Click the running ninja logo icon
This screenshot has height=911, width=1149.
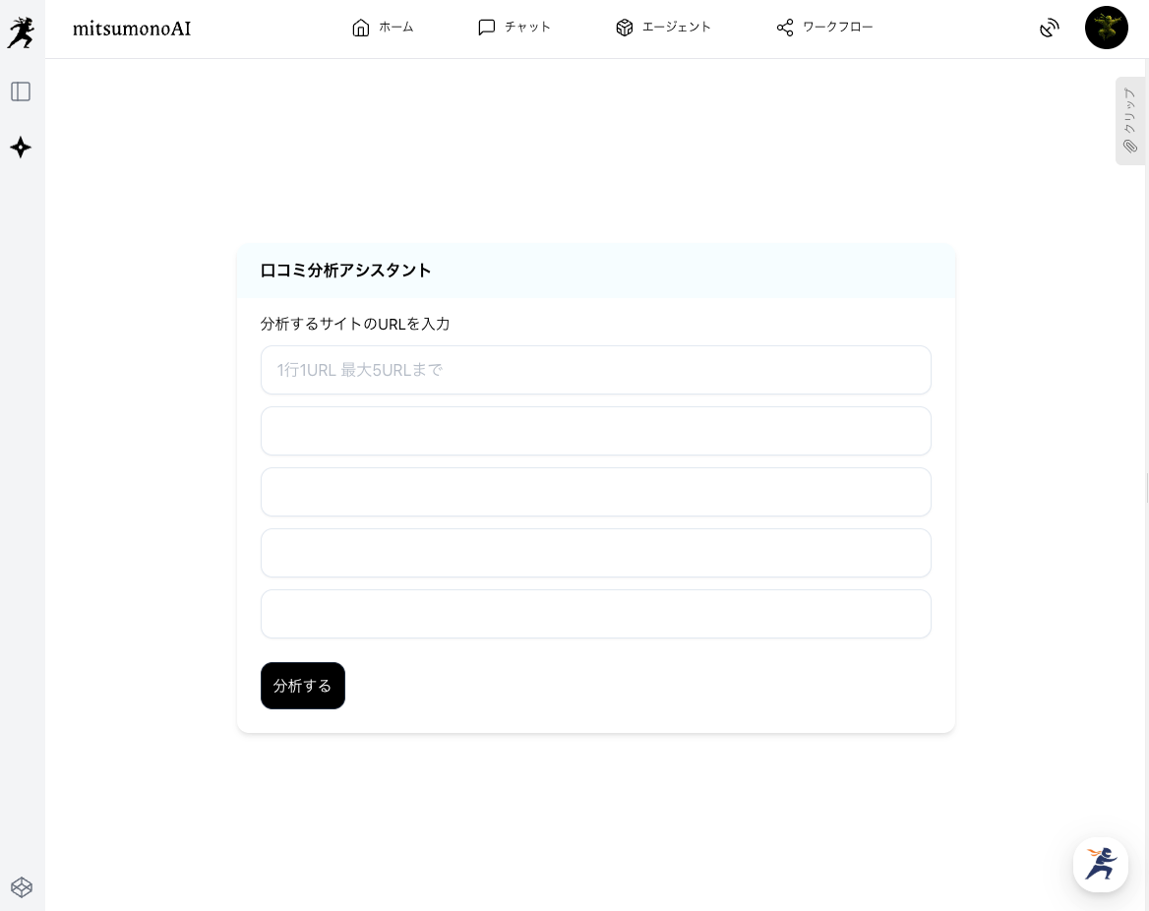pyautogui.click(x=21, y=32)
